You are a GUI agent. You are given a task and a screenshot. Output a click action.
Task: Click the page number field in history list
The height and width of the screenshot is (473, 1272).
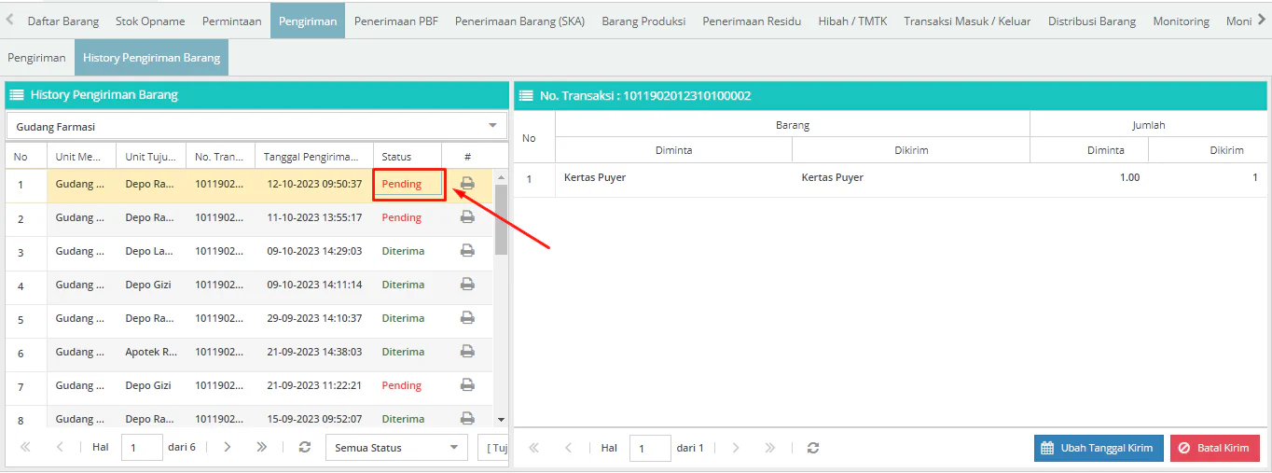coord(142,448)
